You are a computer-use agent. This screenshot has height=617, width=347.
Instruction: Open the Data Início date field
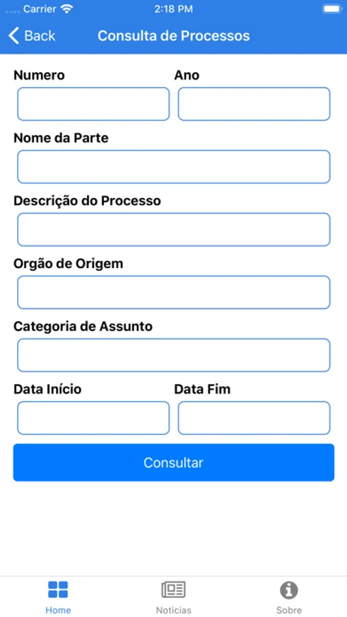pyautogui.click(x=94, y=418)
